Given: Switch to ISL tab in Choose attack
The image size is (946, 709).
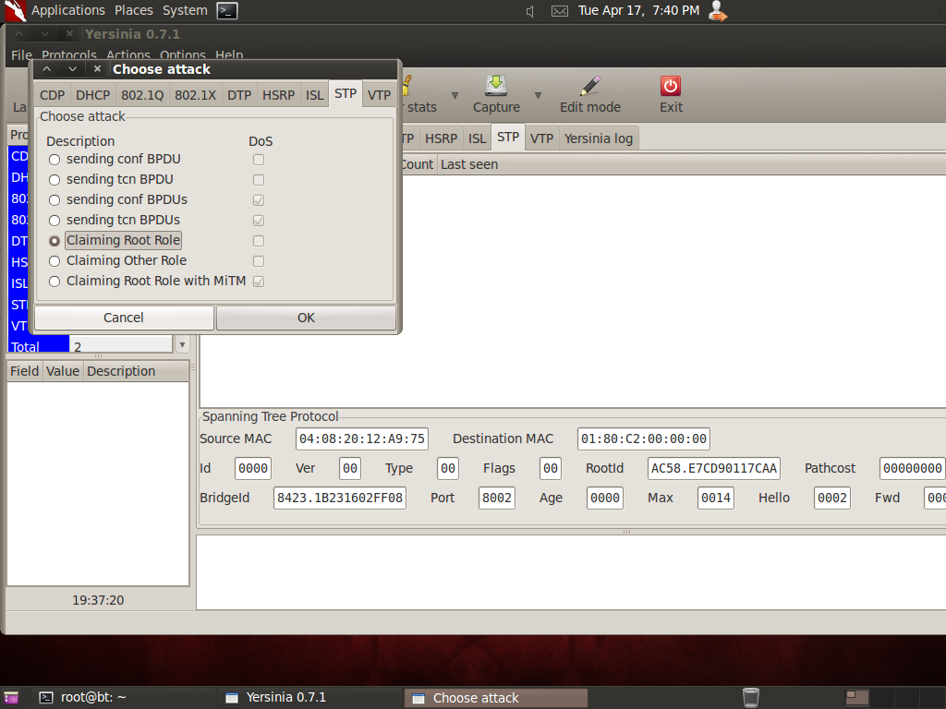Looking at the screenshot, I should click(314, 95).
